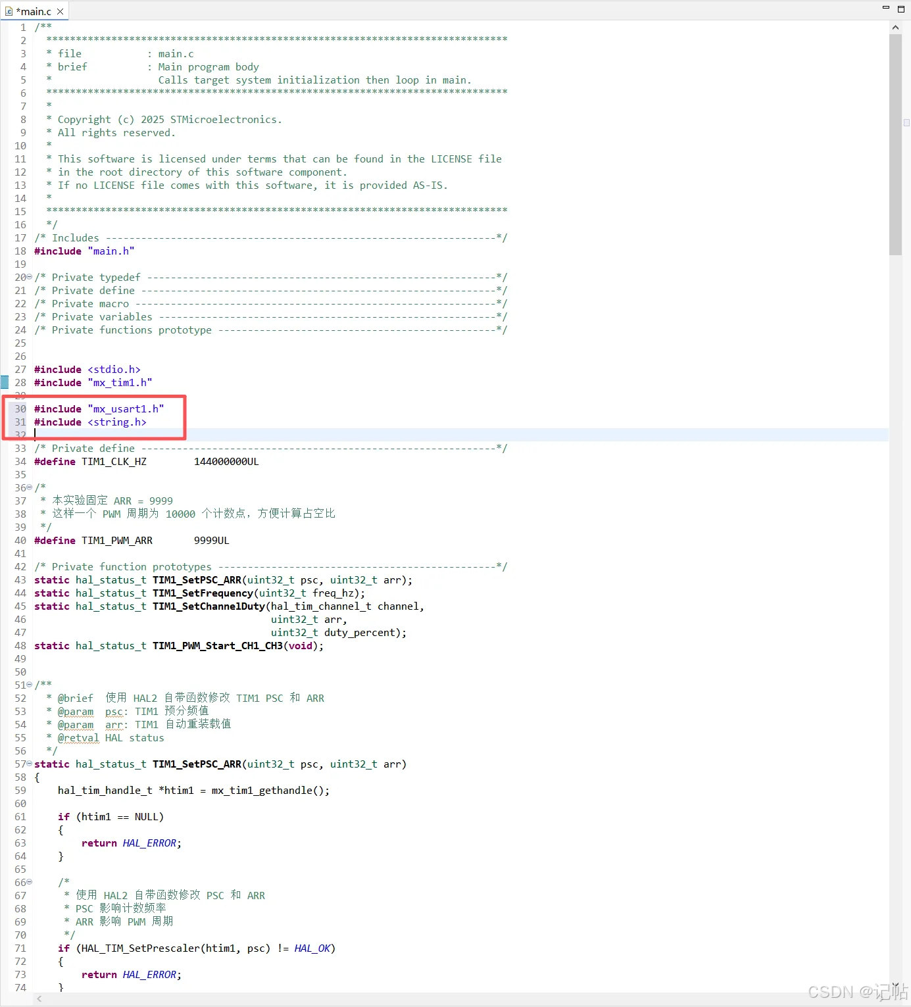Screen dimensions: 911x1007
Task: Click on "mx_tim1.h" include text
Action: [x=120, y=382]
